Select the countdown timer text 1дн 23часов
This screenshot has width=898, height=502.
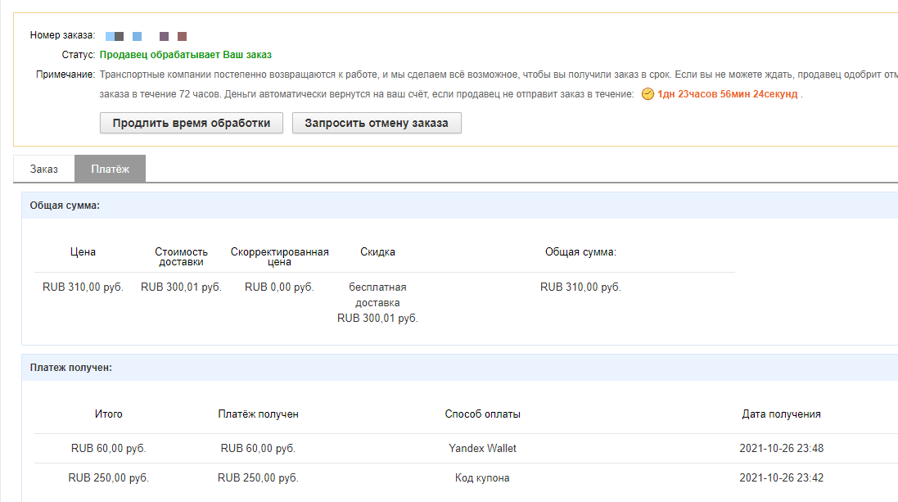point(687,94)
